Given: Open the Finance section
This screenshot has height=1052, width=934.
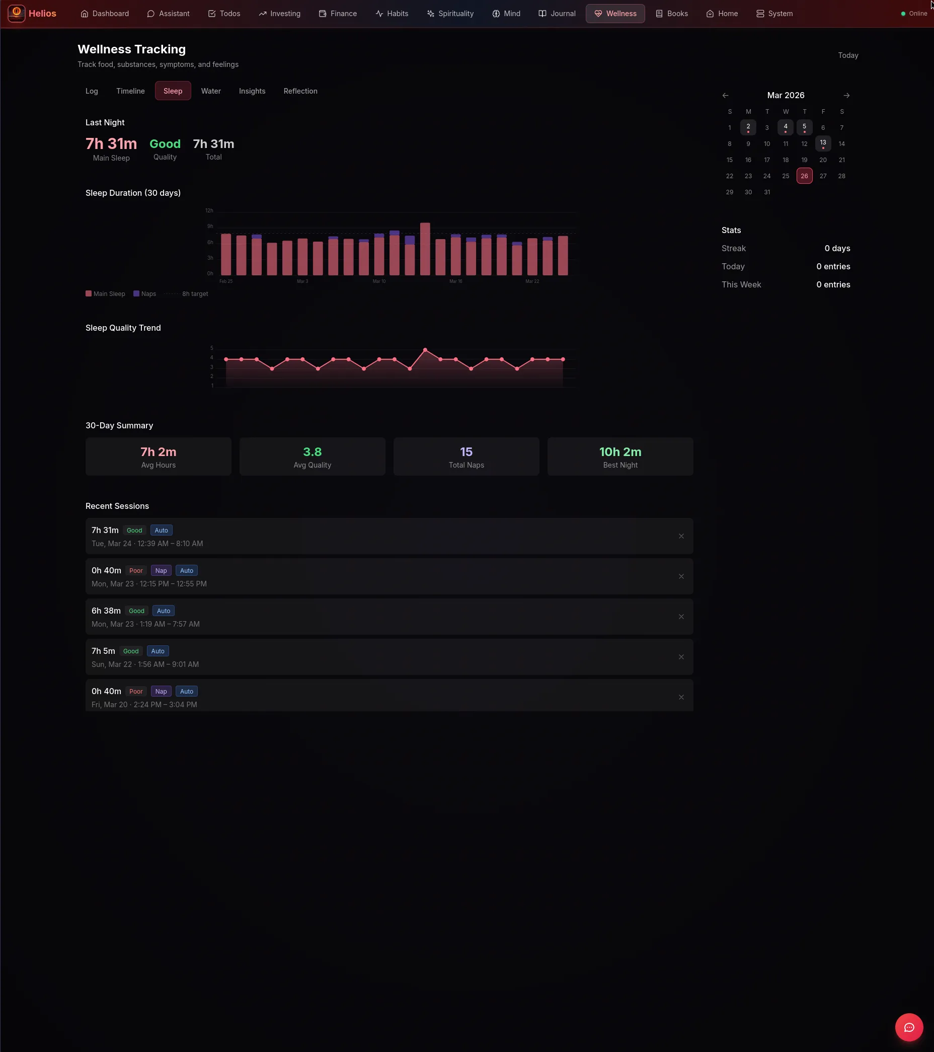Looking at the screenshot, I should point(338,14).
